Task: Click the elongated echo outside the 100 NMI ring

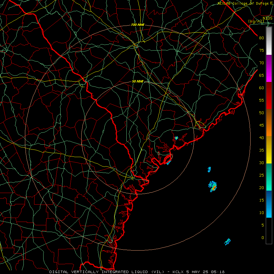Action: coord(227,242)
